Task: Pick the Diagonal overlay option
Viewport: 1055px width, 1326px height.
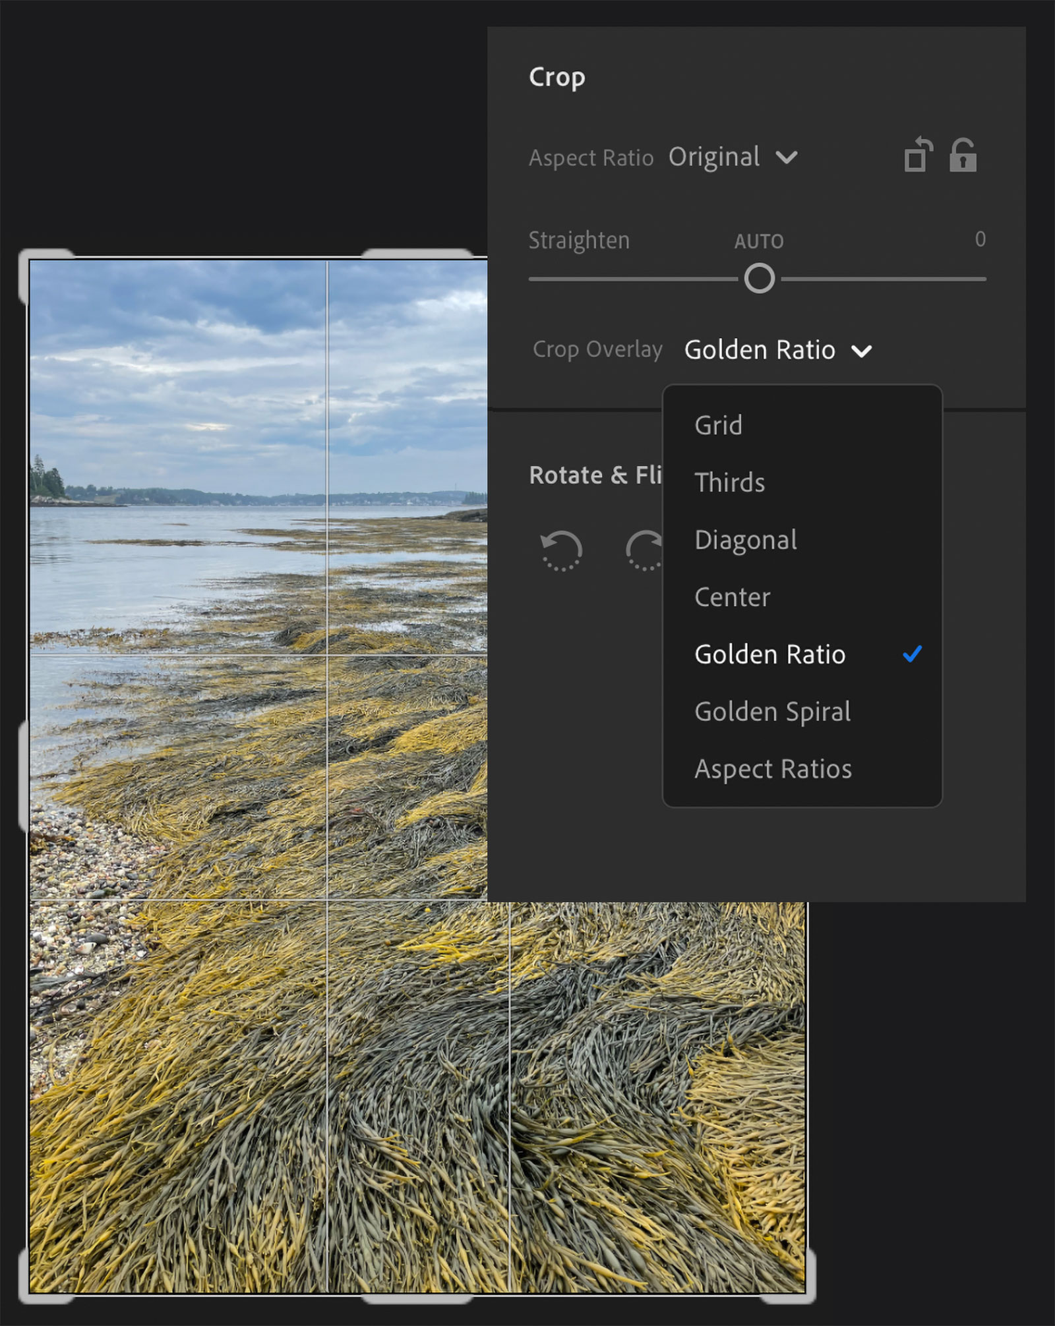Action: tap(745, 540)
